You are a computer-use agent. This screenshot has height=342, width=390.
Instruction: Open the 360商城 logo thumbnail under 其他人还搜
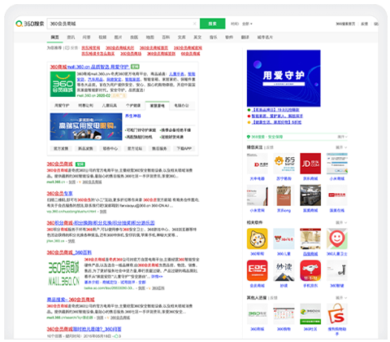(x=257, y=314)
